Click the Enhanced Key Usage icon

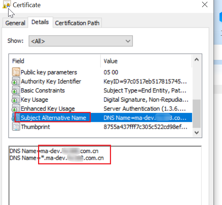pyautogui.click(x=16, y=108)
